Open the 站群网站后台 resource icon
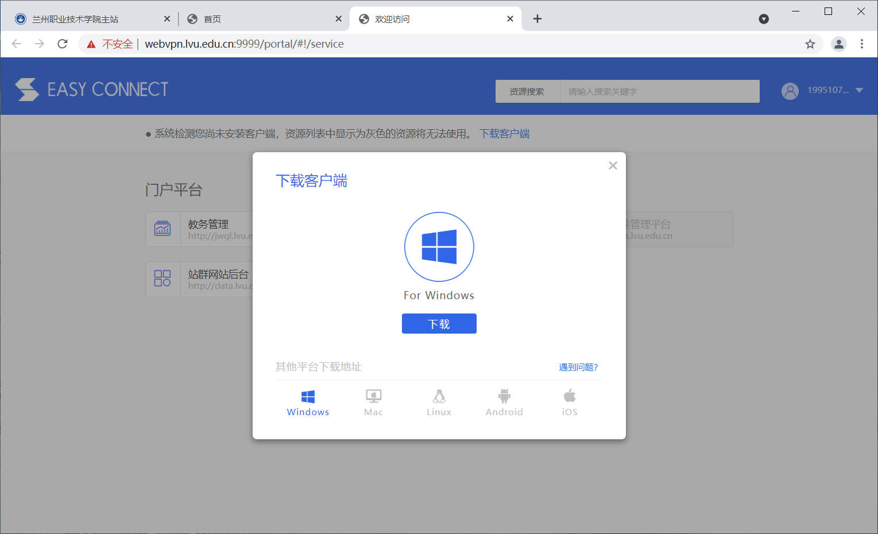Image resolution: width=878 pixels, height=534 pixels. coord(163,279)
